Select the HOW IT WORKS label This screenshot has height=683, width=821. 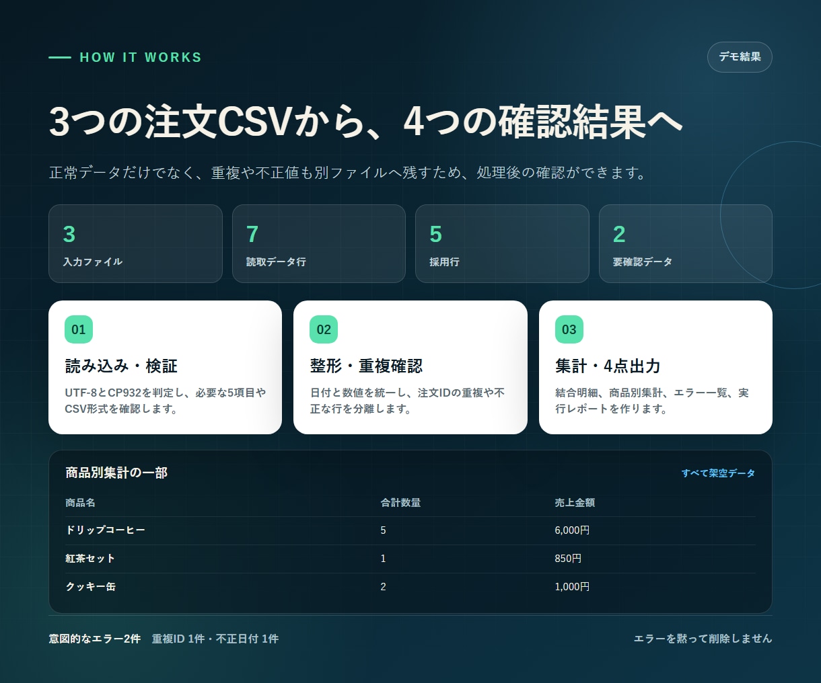pos(141,58)
